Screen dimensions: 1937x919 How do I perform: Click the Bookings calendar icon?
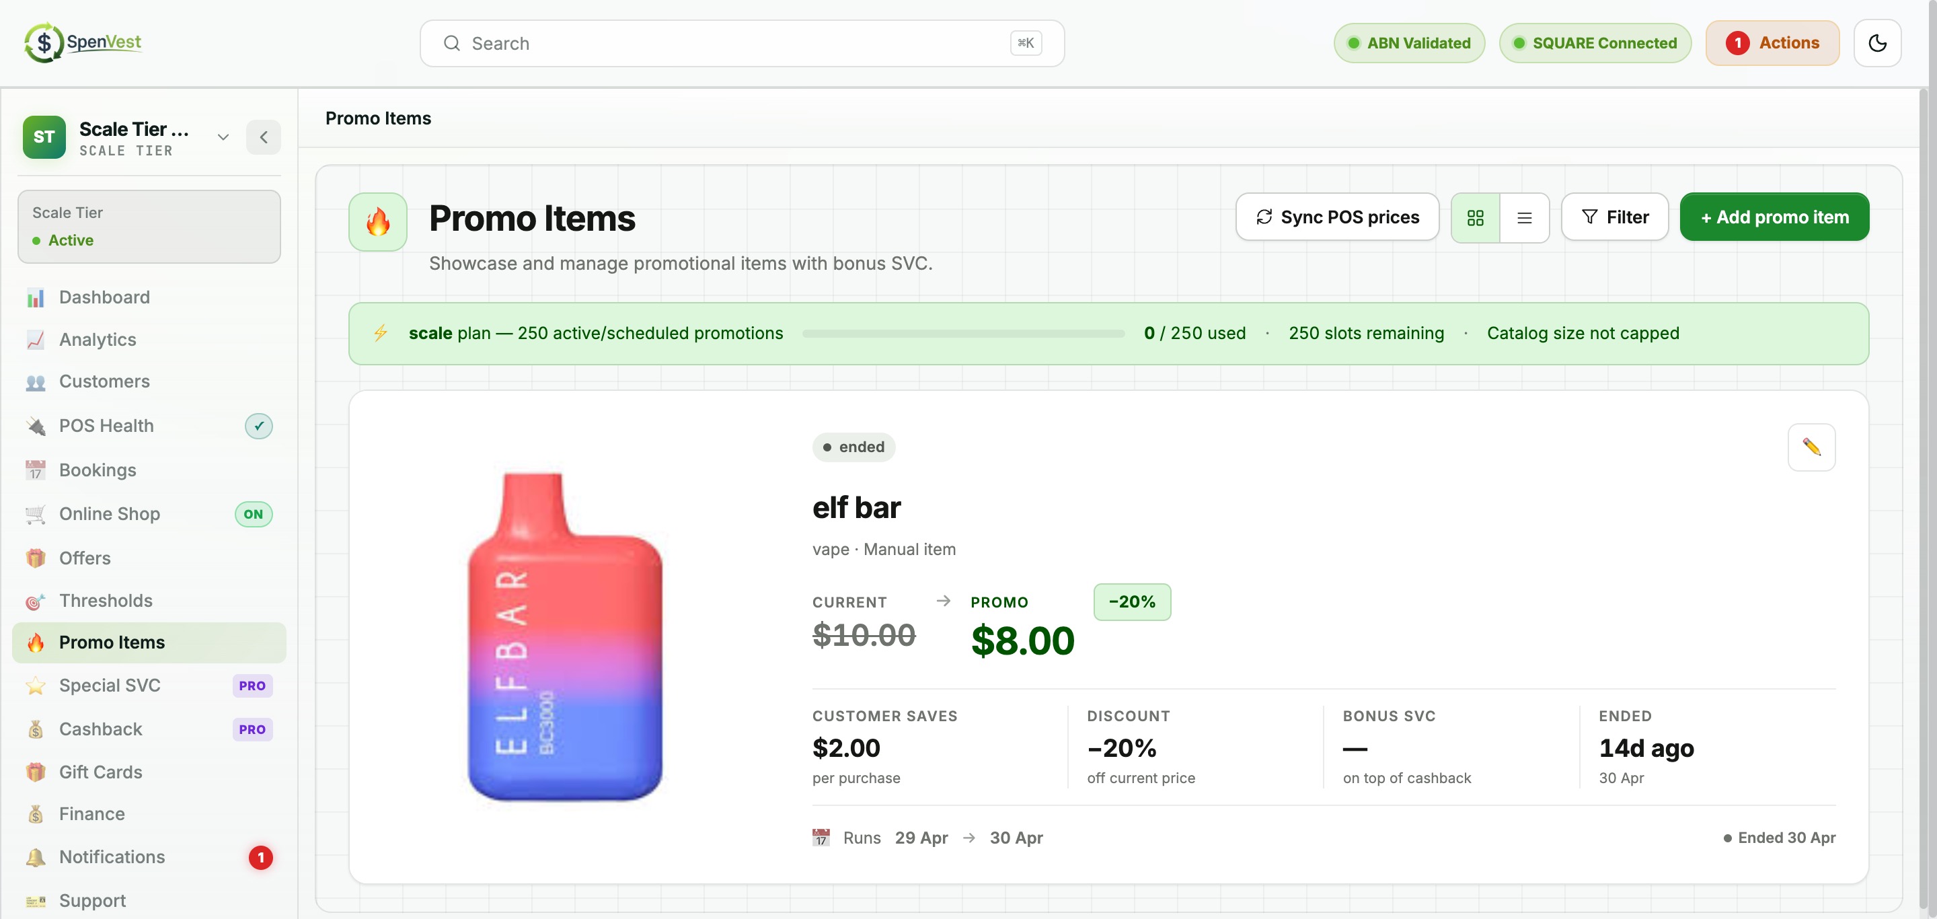pyautogui.click(x=36, y=471)
